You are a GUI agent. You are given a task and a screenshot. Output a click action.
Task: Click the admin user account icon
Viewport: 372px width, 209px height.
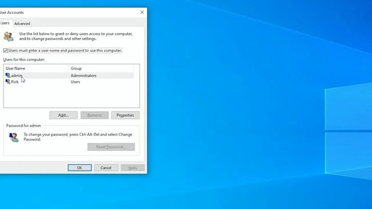tap(8, 75)
